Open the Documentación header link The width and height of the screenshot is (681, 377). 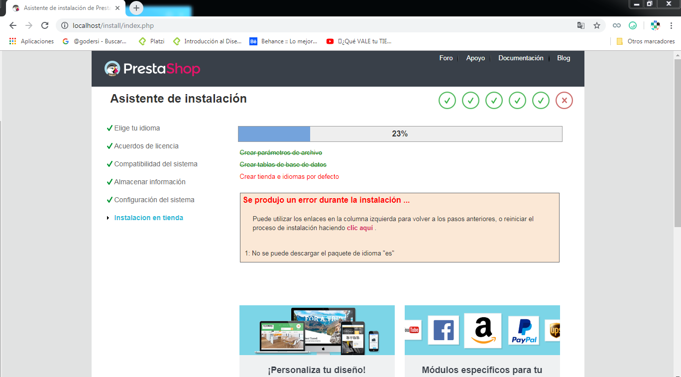521,58
